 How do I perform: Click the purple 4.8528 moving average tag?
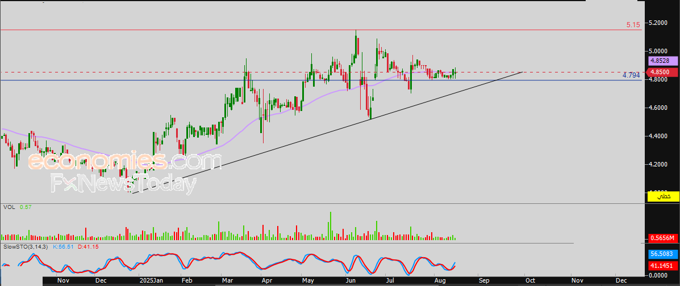coord(662,61)
